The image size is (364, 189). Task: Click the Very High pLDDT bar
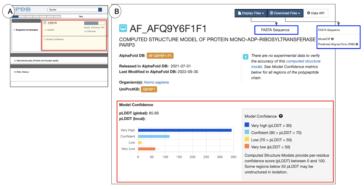[185, 130]
